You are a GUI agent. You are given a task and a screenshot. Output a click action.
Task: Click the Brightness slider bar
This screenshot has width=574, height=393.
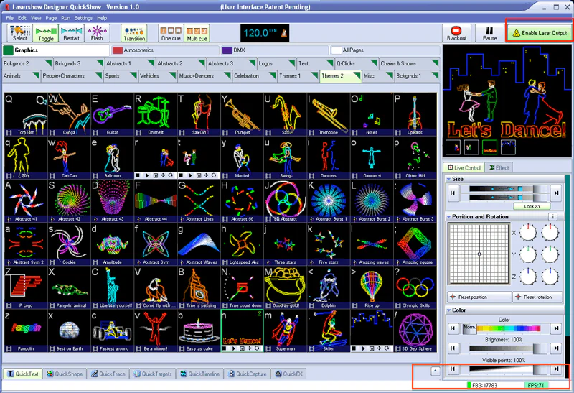[502, 348]
